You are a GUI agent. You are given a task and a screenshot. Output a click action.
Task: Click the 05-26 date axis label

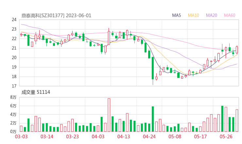tap(226, 137)
